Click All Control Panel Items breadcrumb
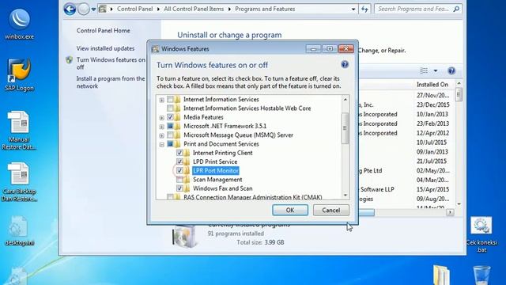Image resolution: width=506 pixels, height=285 pixels. [194, 9]
